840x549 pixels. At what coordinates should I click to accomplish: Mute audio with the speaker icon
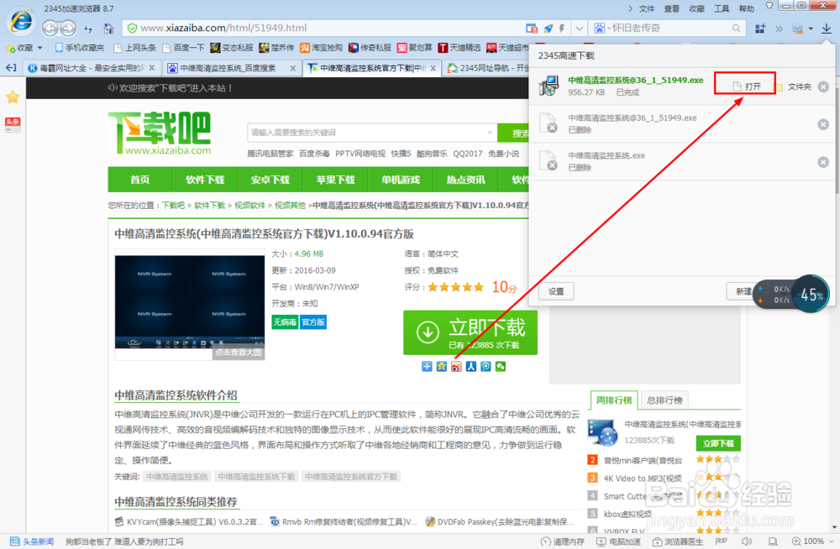point(747,541)
